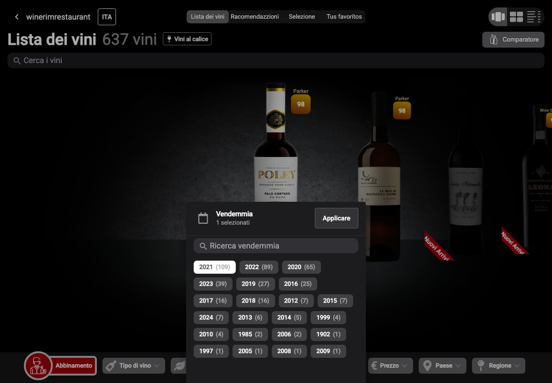This screenshot has width=552, height=383.
Task: Select the carousel view icon
Action: pyautogui.click(x=498, y=16)
